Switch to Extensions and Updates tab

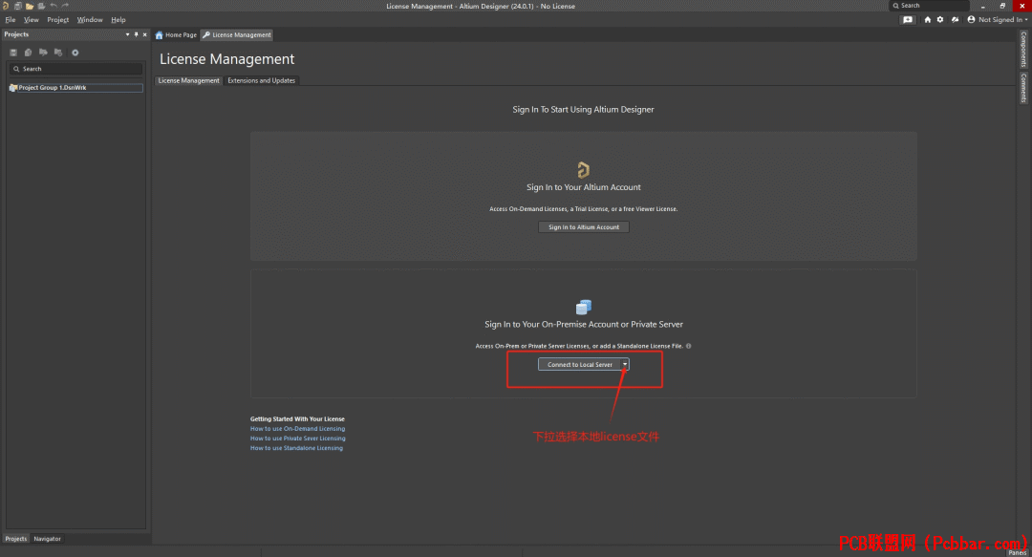tap(261, 80)
